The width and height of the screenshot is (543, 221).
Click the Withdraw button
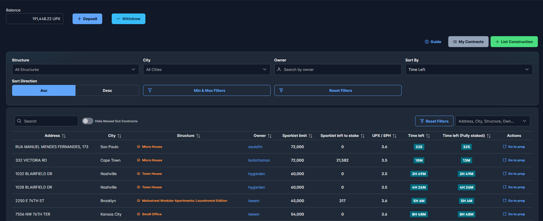[128, 19]
